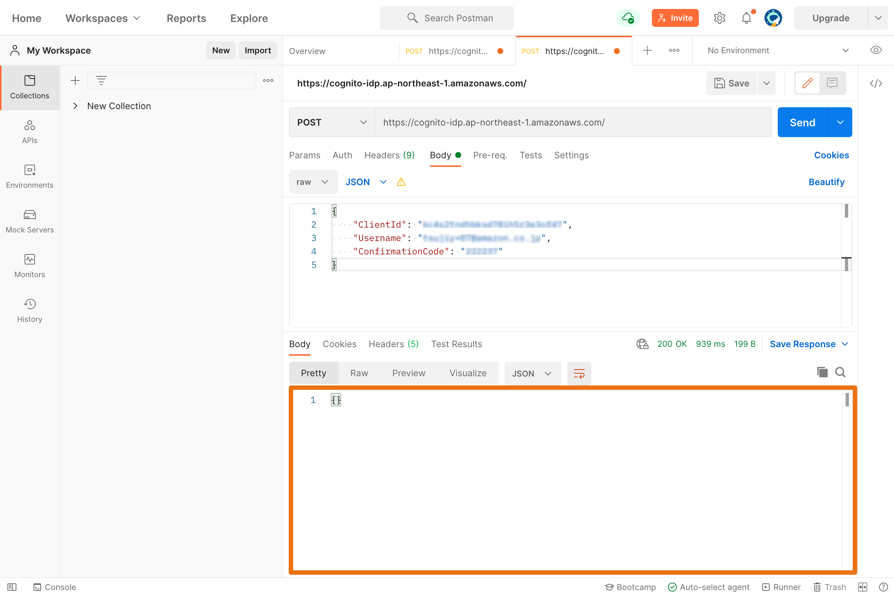The height and width of the screenshot is (596, 894).
Task: Select the Visualize response view
Action: 468,373
